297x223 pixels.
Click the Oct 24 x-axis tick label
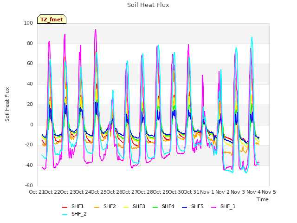tap(83, 192)
